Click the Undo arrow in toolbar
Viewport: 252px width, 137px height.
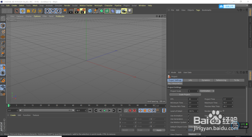pos(4,11)
